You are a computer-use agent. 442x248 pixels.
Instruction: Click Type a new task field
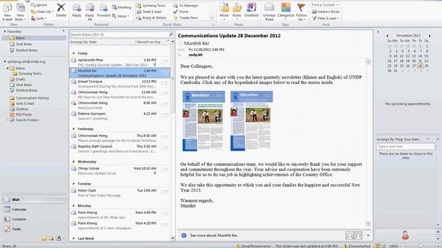click(x=405, y=147)
